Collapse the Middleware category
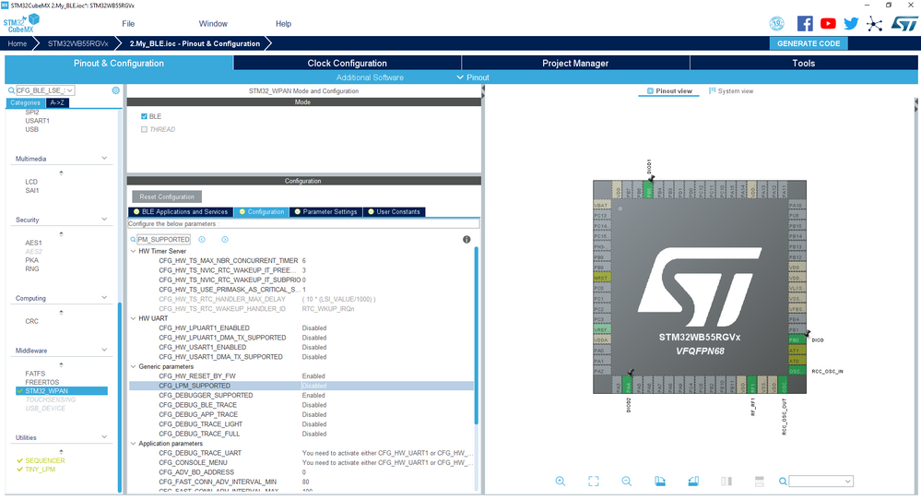 tap(104, 350)
